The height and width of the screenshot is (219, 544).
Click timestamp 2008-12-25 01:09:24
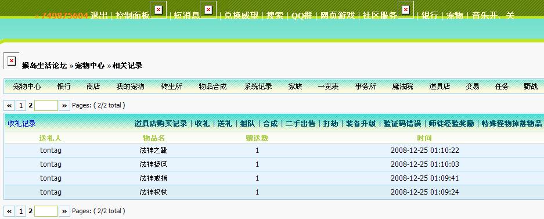(x=424, y=192)
